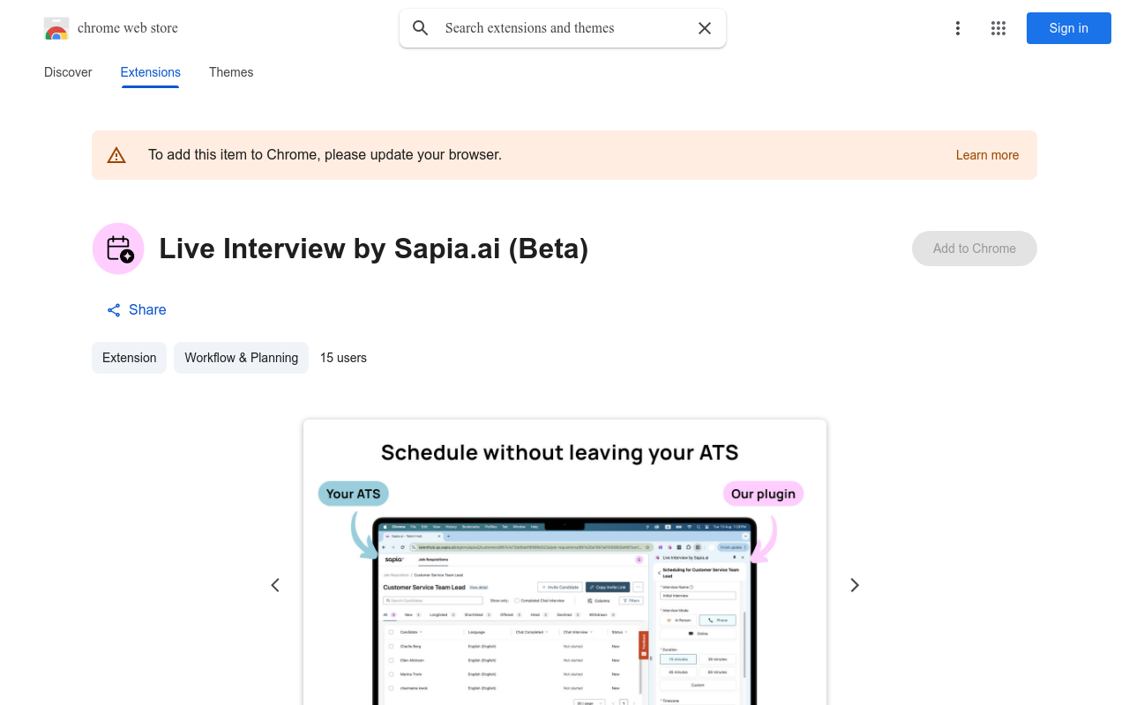Select the Extensions tab

[x=151, y=72]
